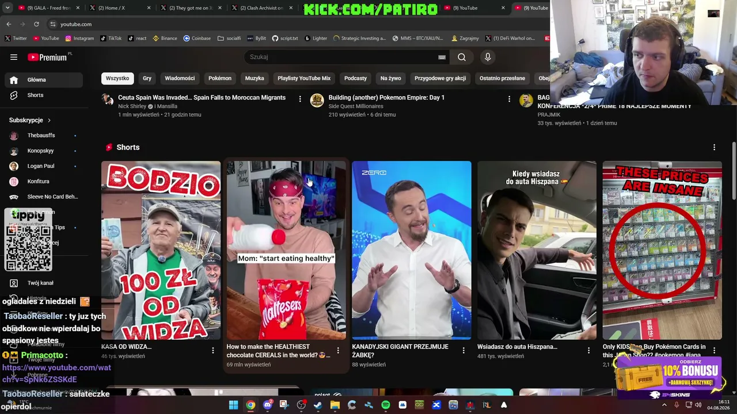The width and height of the screenshot is (737, 414).
Task: Select the Muzyka filter chip
Action: click(x=254, y=78)
